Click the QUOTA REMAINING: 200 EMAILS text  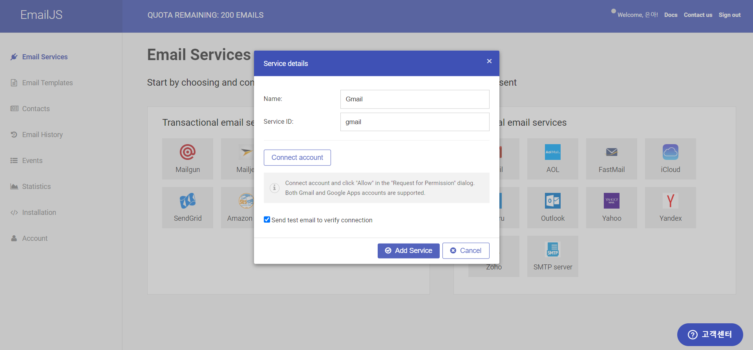(205, 15)
